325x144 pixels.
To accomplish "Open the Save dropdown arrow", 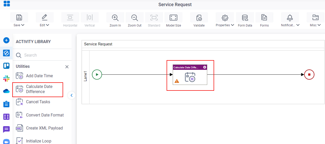I will point(23,25).
